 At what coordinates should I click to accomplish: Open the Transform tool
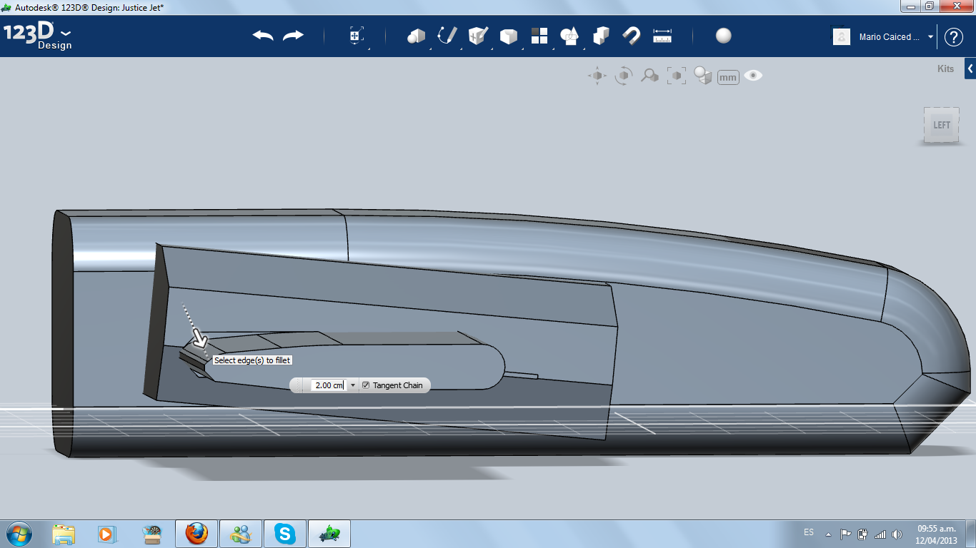click(357, 36)
